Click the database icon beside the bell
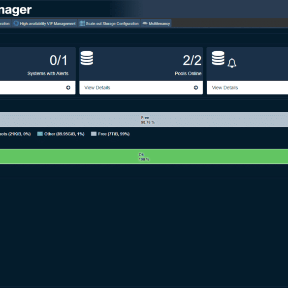 pyautogui.click(x=218, y=58)
